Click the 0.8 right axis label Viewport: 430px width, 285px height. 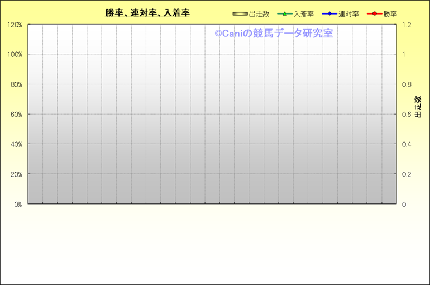pos(407,85)
